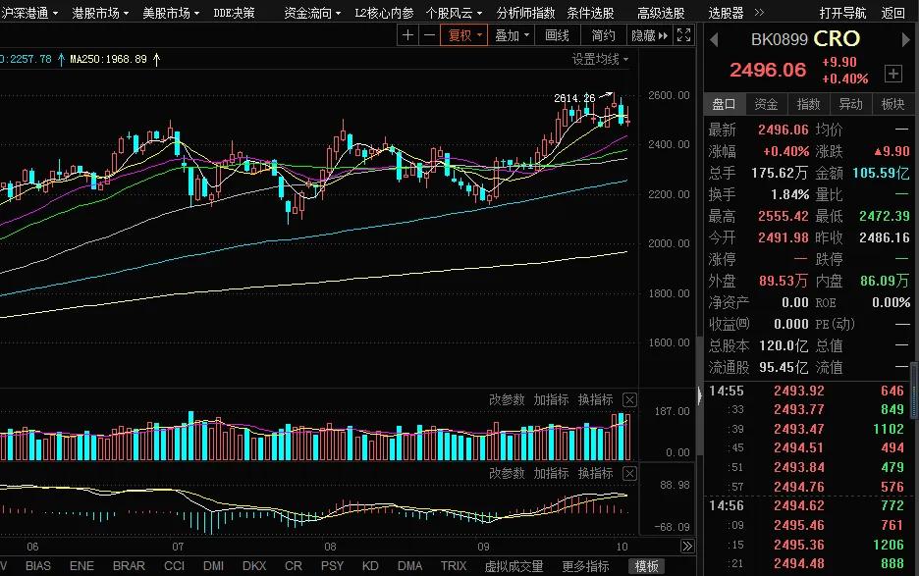Click the zoom in plus icon on chart

pyautogui.click(x=407, y=34)
